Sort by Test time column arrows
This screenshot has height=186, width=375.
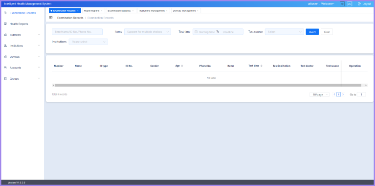(261, 66)
